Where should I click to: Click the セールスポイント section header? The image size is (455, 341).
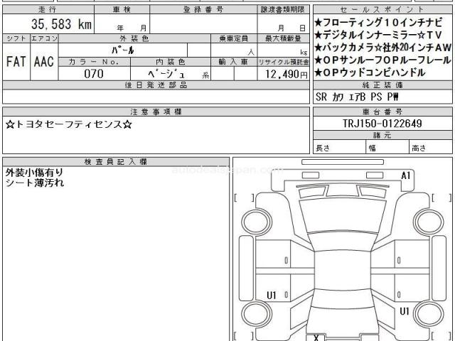pos(382,9)
